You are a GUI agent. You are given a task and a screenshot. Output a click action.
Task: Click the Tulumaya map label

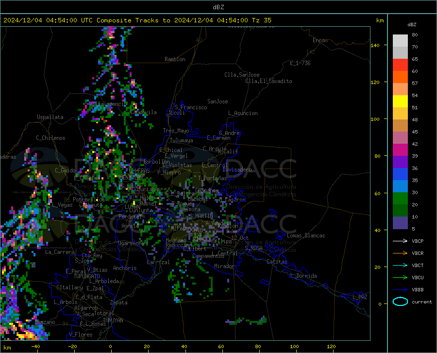182,140
